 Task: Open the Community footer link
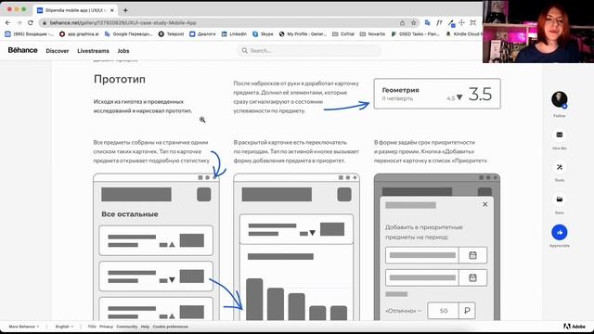[x=126, y=327]
